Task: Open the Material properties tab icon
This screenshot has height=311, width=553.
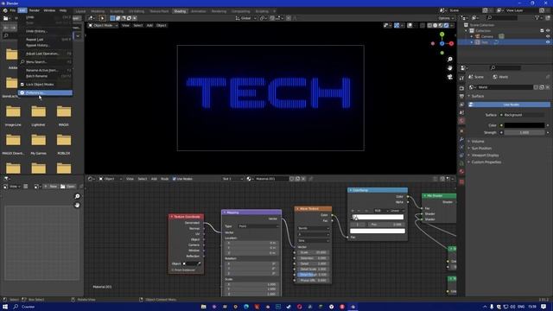Action: point(461,172)
